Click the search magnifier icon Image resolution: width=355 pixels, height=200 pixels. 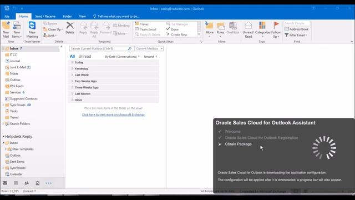(130, 48)
